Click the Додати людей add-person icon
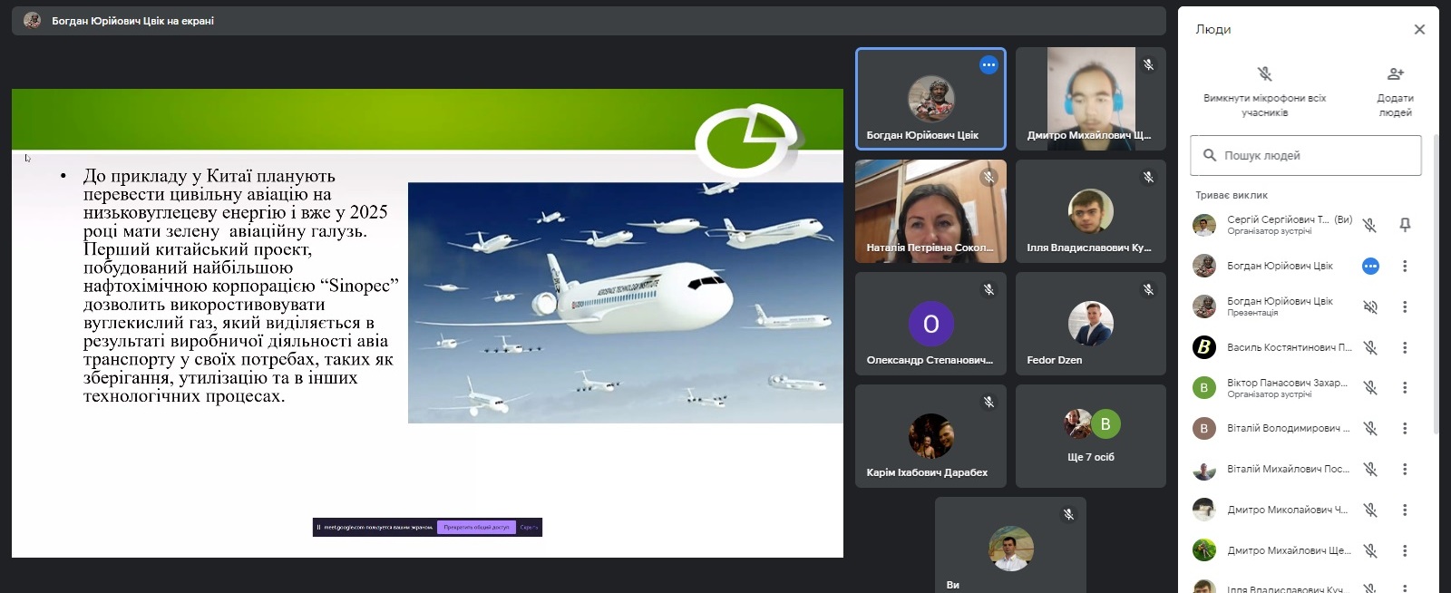 coord(1395,74)
